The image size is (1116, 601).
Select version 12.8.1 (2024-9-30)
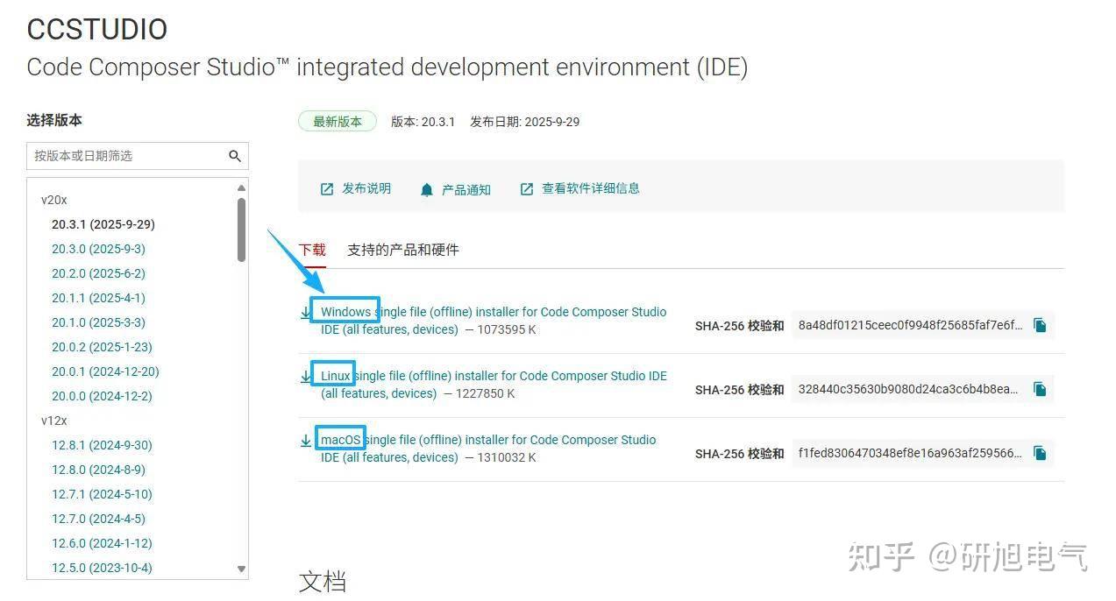102,445
